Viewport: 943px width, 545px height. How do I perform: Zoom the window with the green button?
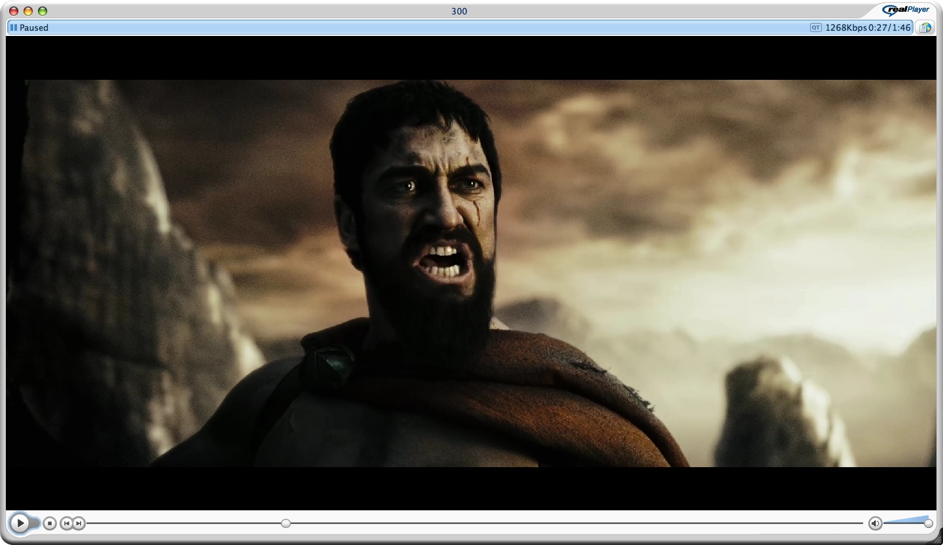(43, 11)
